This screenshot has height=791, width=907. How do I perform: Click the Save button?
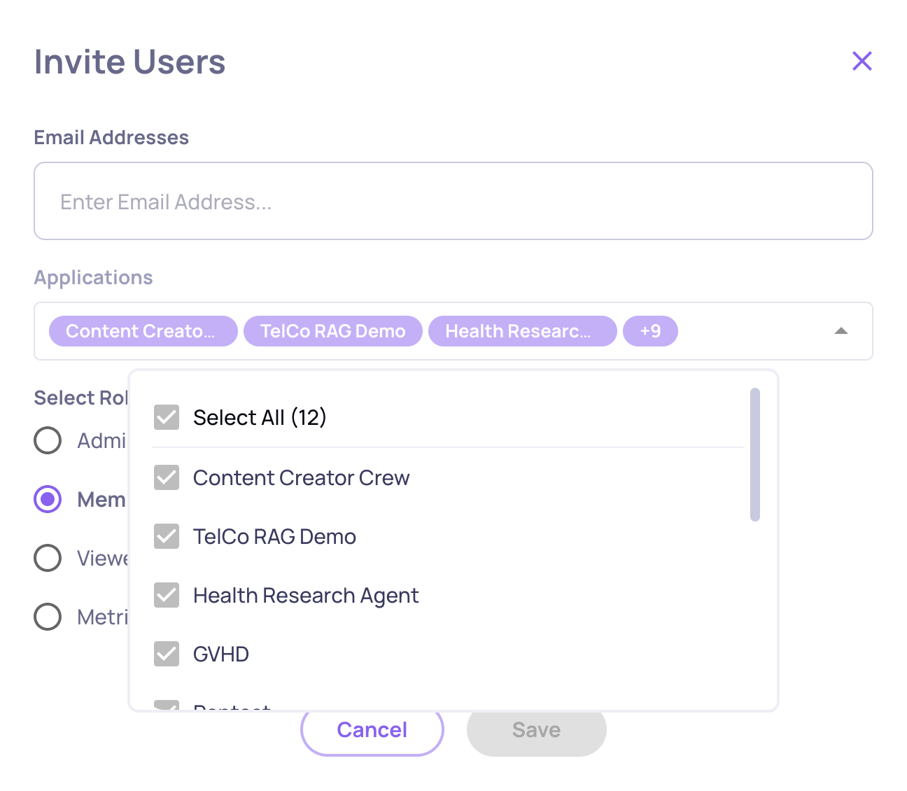click(x=536, y=730)
